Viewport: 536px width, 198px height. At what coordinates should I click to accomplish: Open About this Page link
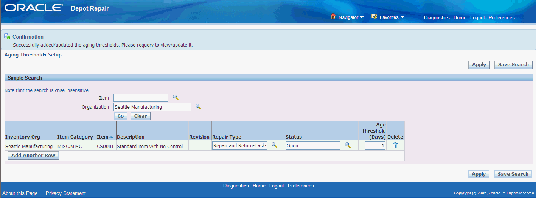click(x=20, y=193)
